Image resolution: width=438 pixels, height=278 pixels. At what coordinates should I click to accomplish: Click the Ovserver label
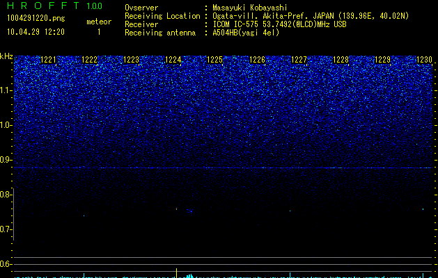(141, 8)
